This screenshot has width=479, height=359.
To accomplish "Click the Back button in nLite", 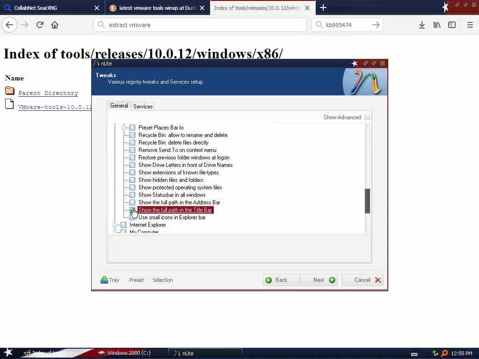I will [281, 280].
